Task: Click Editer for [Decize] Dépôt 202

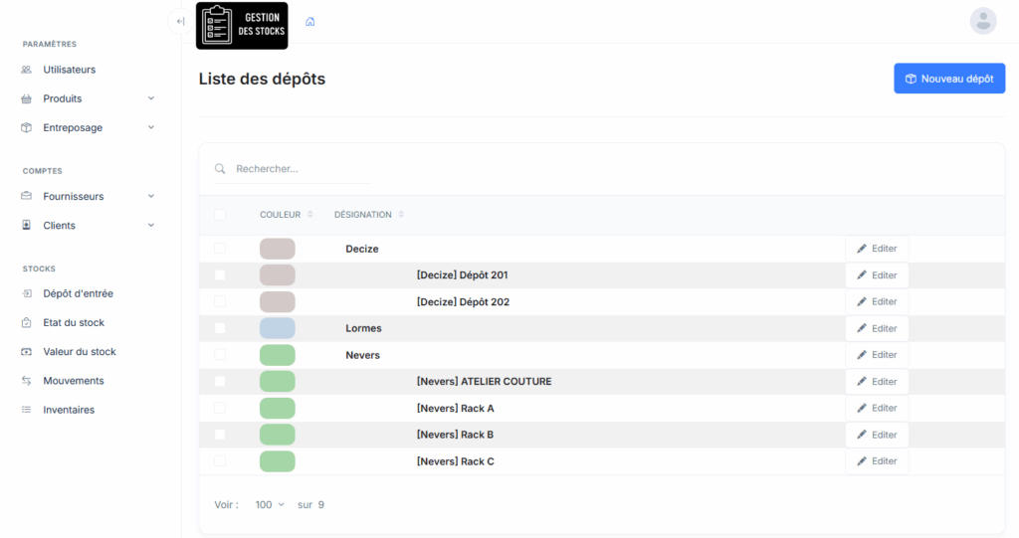Action: tap(877, 301)
